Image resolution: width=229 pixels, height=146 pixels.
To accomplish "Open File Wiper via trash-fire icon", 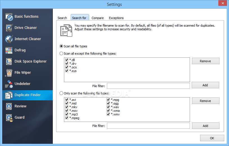I will pos(9,73).
